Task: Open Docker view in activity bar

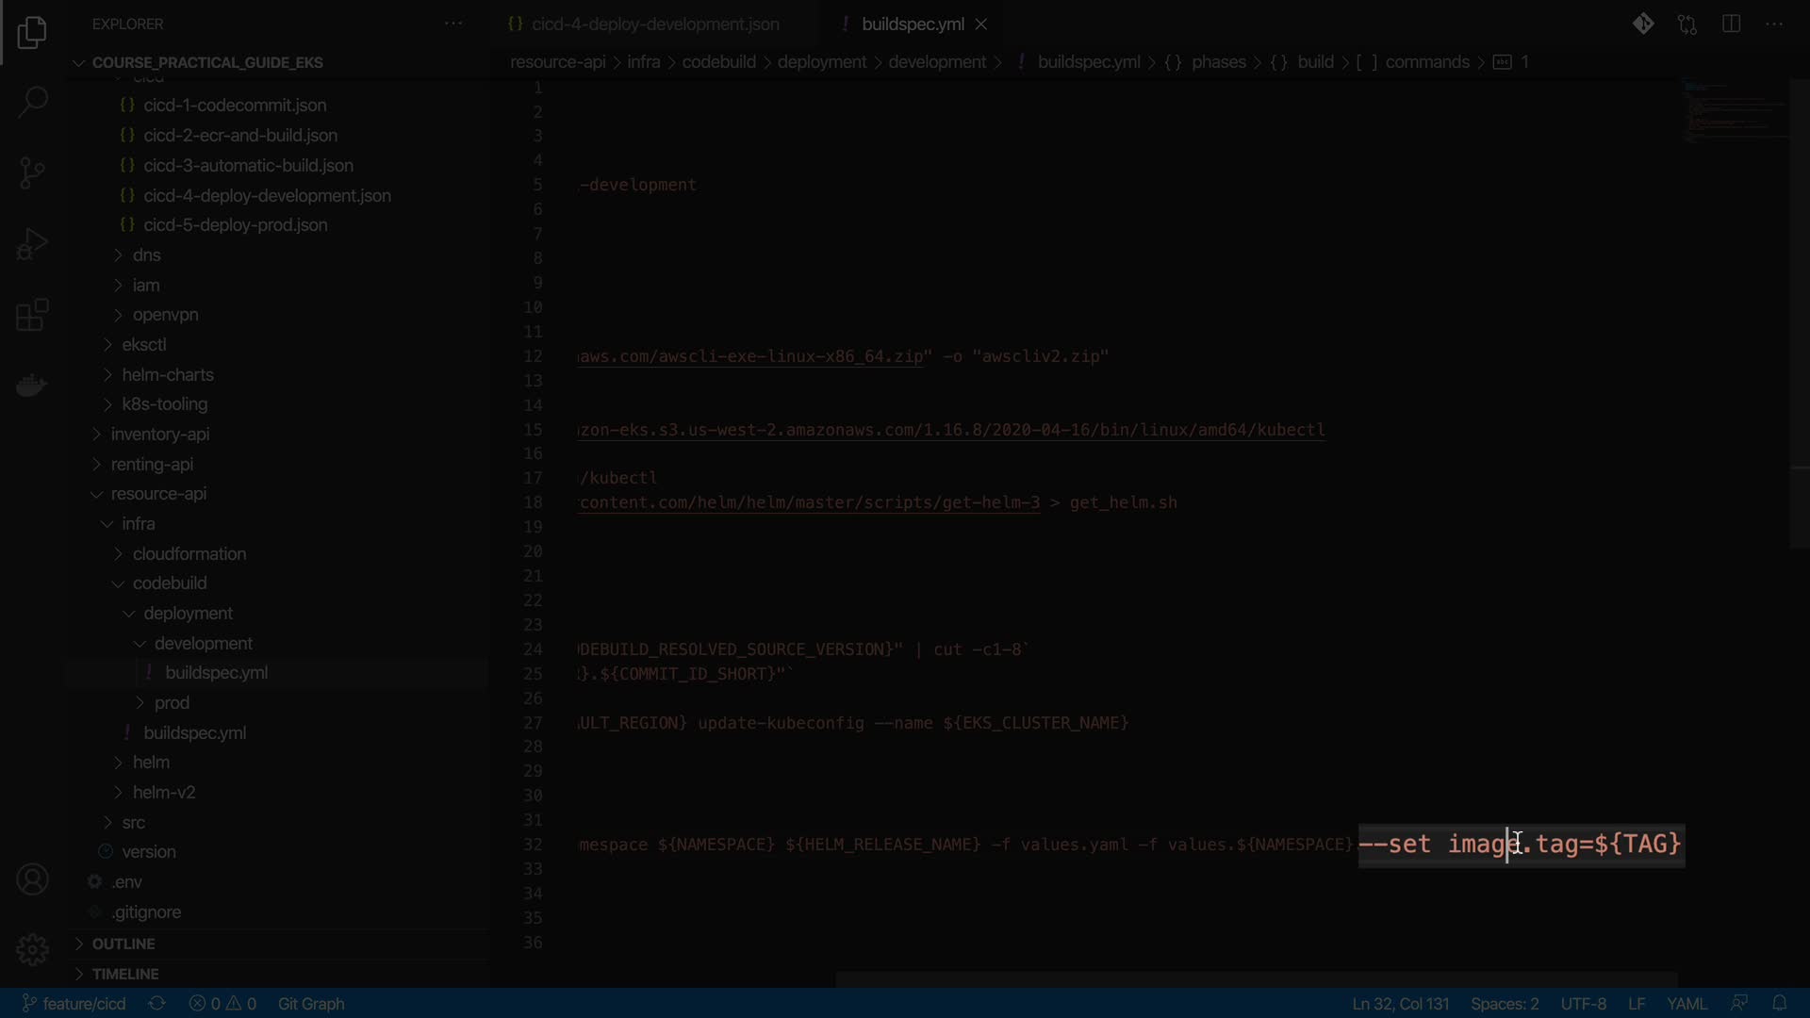Action: tap(32, 386)
